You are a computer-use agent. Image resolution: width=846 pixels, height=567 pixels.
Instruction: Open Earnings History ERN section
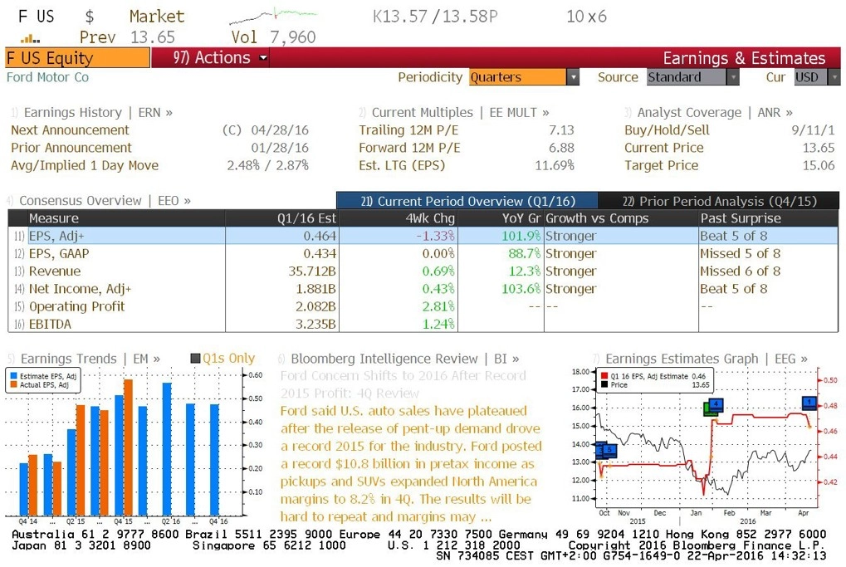pyautogui.click(x=91, y=112)
